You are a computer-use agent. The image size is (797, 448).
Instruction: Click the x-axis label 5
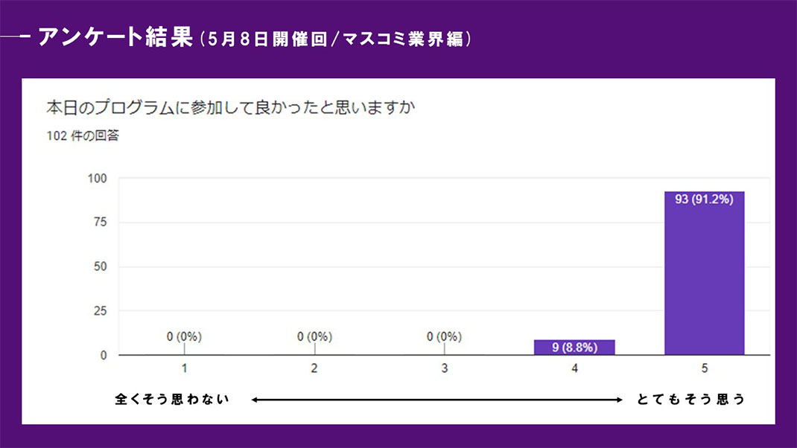click(x=704, y=368)
